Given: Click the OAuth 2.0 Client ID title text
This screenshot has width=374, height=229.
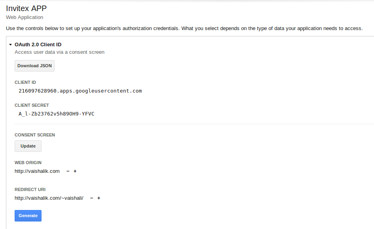Looking at the screenshot, I should 38,44.
